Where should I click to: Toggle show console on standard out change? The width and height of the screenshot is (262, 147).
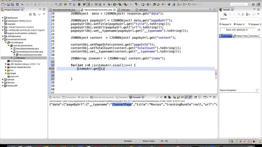(186, 97)
